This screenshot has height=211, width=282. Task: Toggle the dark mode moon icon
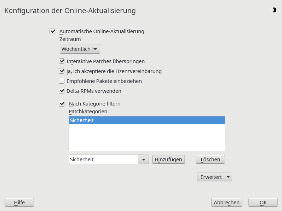pos(274,10)
